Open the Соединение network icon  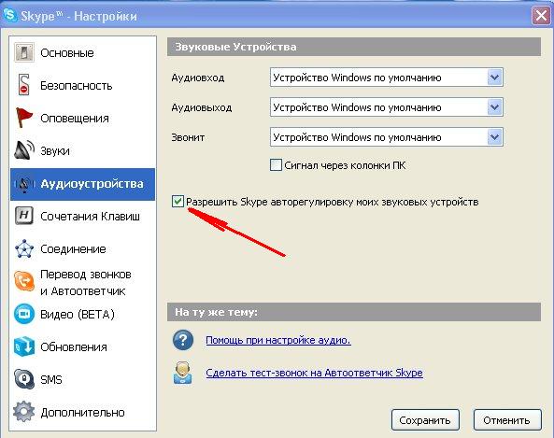[x=24, y=248]
